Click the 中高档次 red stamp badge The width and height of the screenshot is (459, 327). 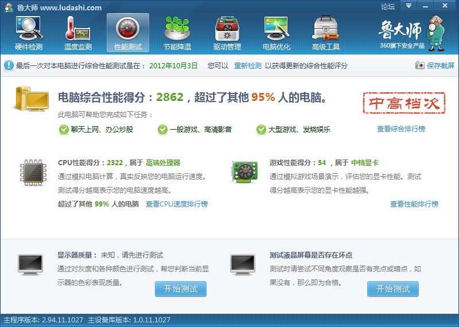(x=404, y=103)
